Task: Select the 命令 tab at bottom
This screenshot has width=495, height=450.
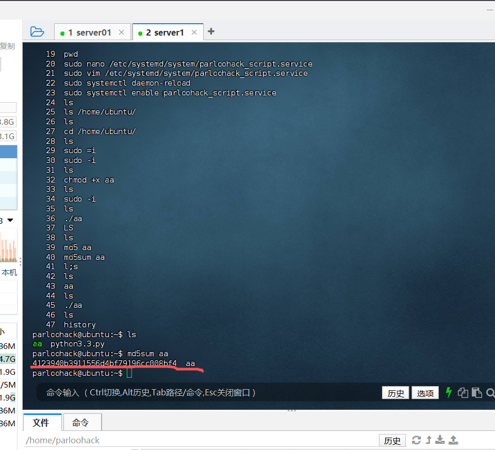Action: pos(81,423)
